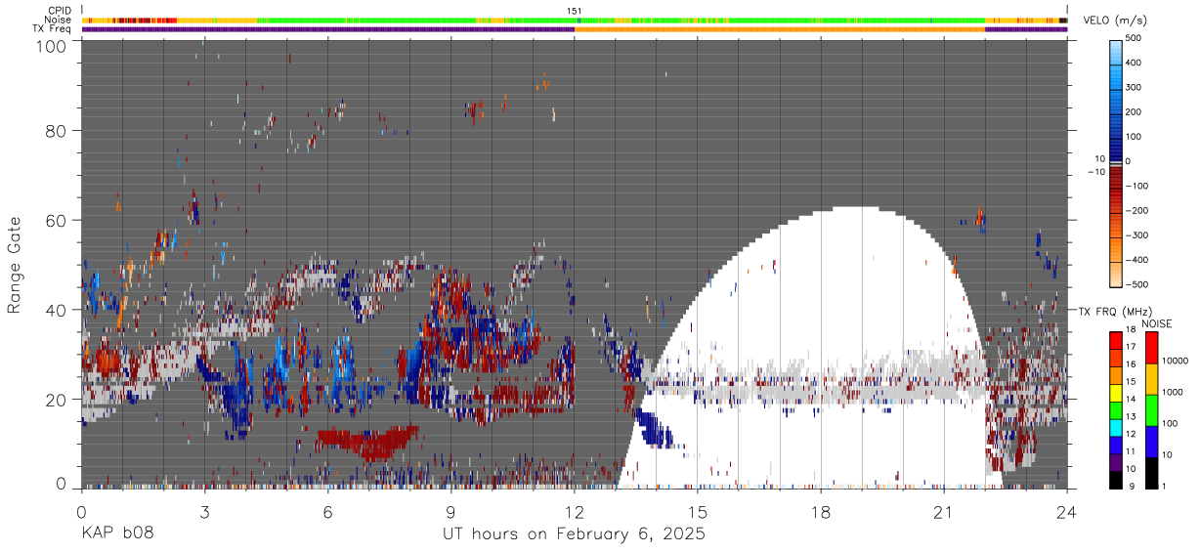Image resolution: width=1200 pixels, height=554 pixels.
Task: Click the 24 label on UT hours axis
Action: point(1067,510)
